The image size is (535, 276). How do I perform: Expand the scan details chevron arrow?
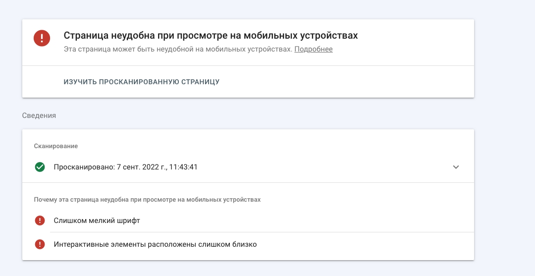click(456, 167)
